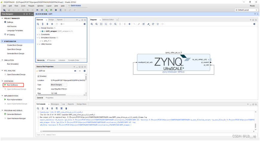This screenshot has width=260, height=141.
Task: Open Diagram settings gear icon
Action: (x=254, y=24)
